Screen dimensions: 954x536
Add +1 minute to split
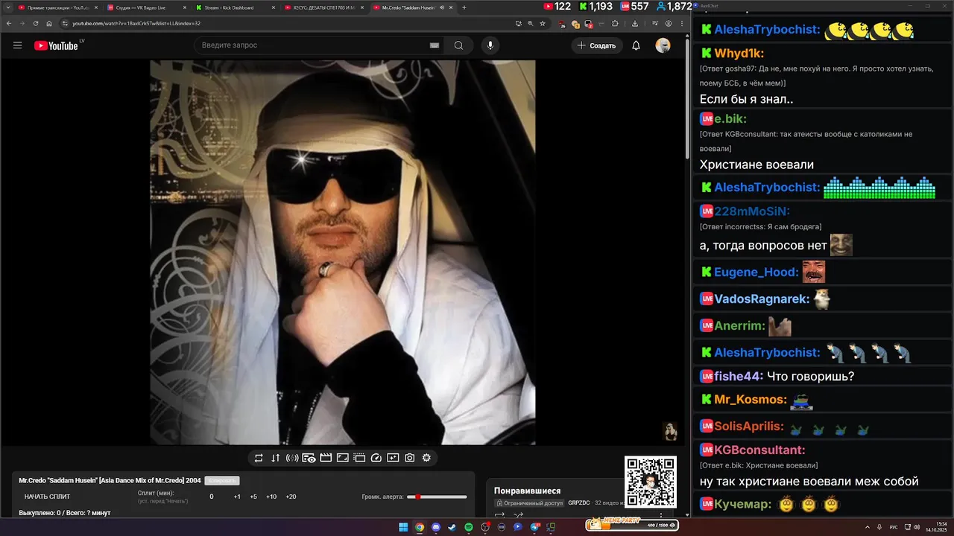[237, 497]
